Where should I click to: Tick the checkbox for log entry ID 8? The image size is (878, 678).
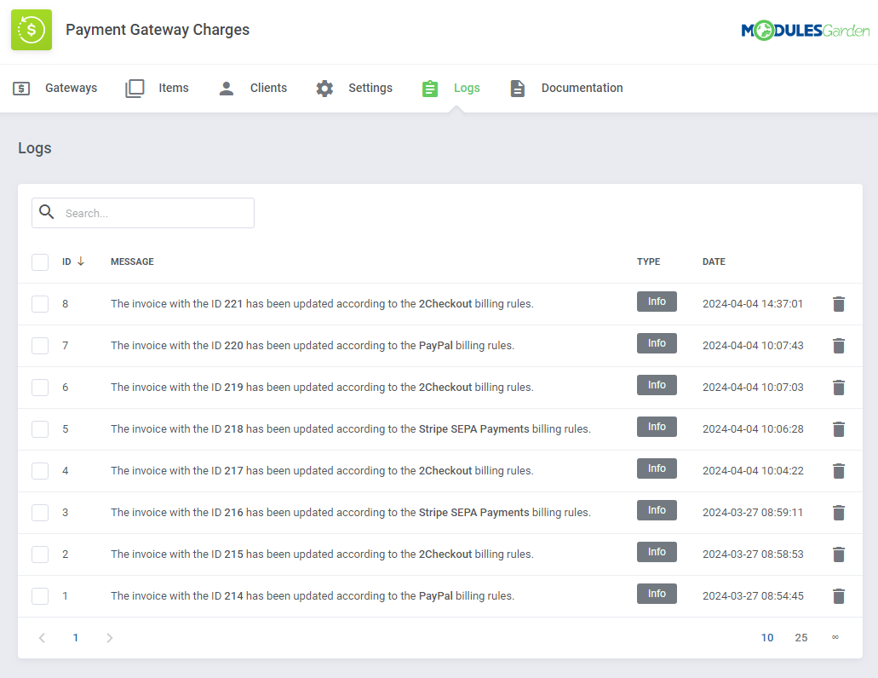coord(40,304)
